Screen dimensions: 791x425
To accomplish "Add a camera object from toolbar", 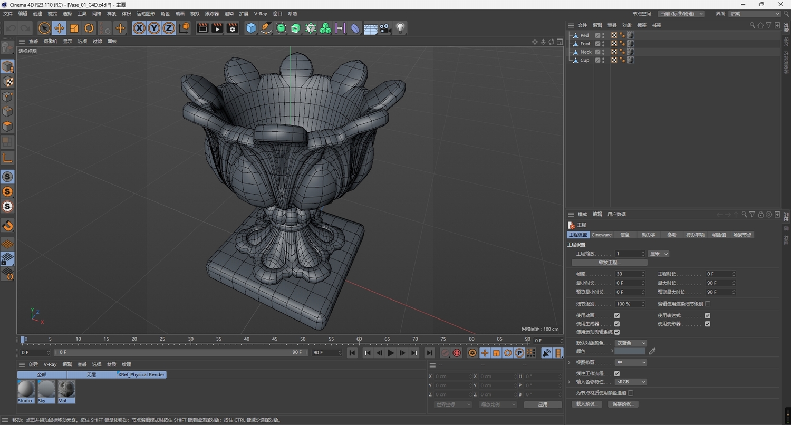I will click(x=385, y=28).
